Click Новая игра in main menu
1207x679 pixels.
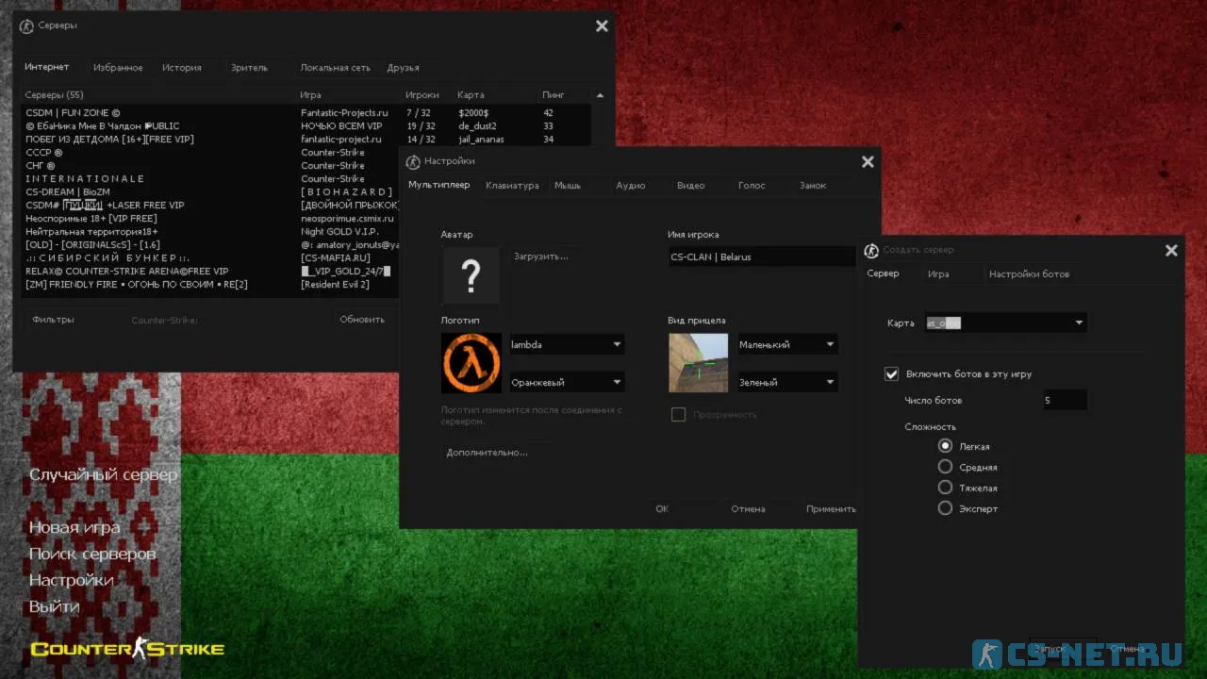click(74, 527)
